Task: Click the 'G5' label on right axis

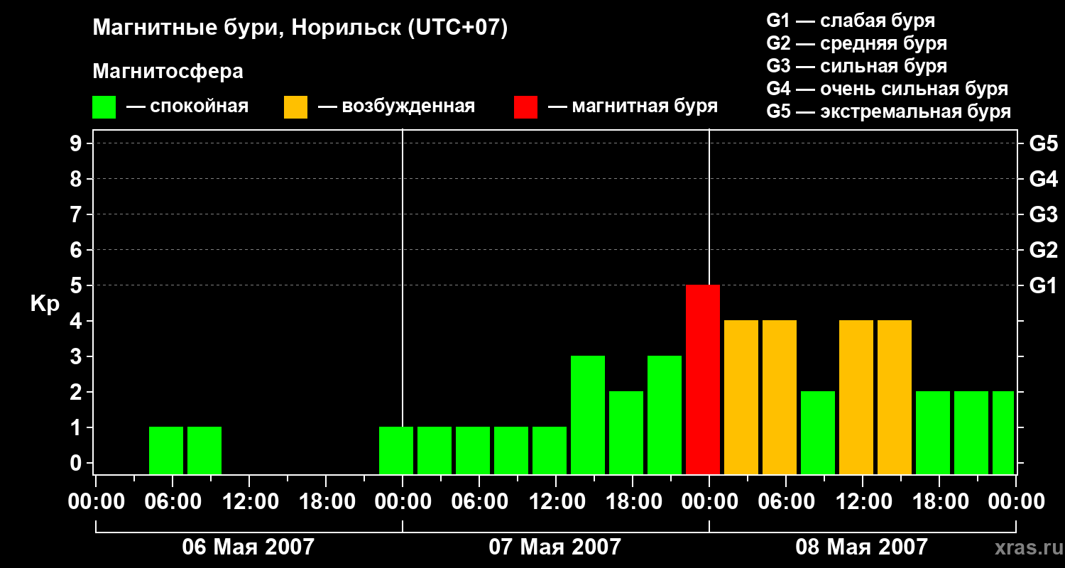Action: point(1044,143)
